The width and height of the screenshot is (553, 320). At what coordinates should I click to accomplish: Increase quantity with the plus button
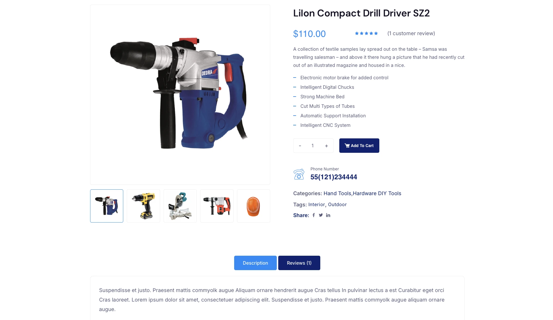(x=326, y=146)
